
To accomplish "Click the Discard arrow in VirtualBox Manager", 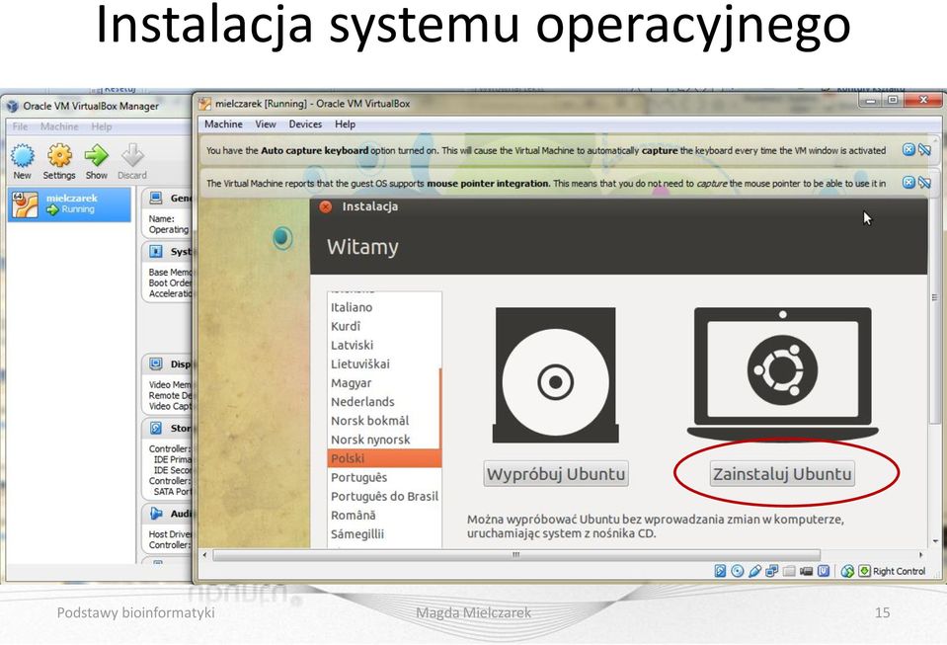I will (x=132, y=155).
